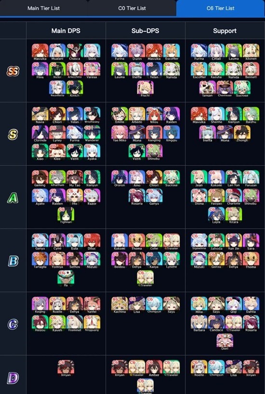Switch to the Main Tier List tab
The height and width of the screenshot is (394, 265).
pyautogui.click(x=43, y=8)
